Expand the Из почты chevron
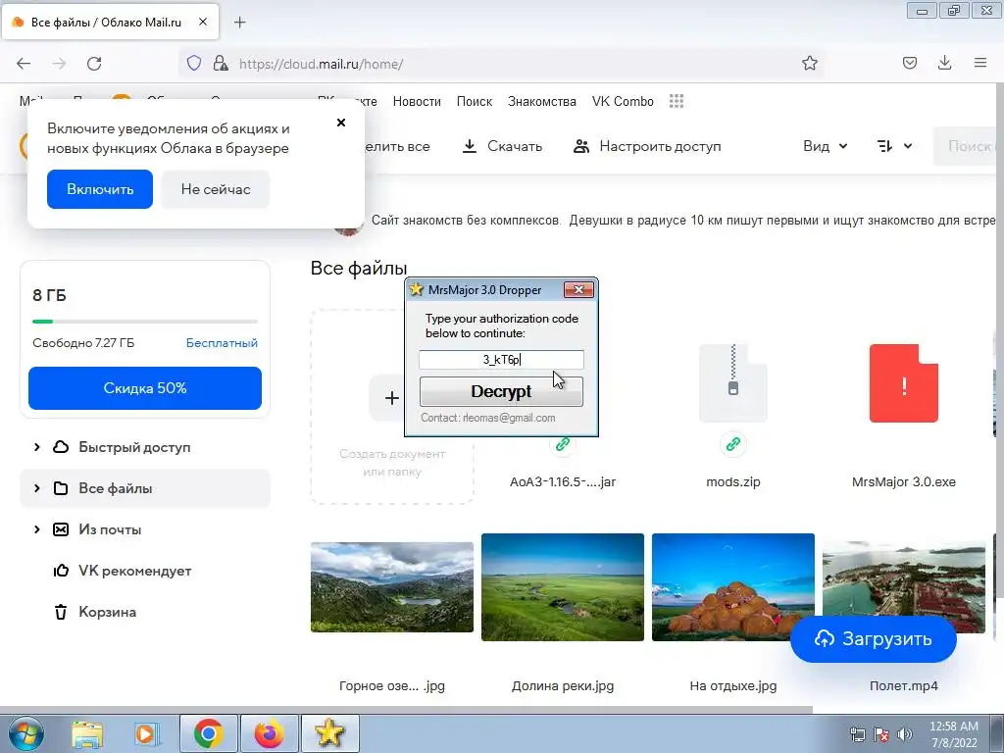The image size is (1004, 753). click(36, 529)
